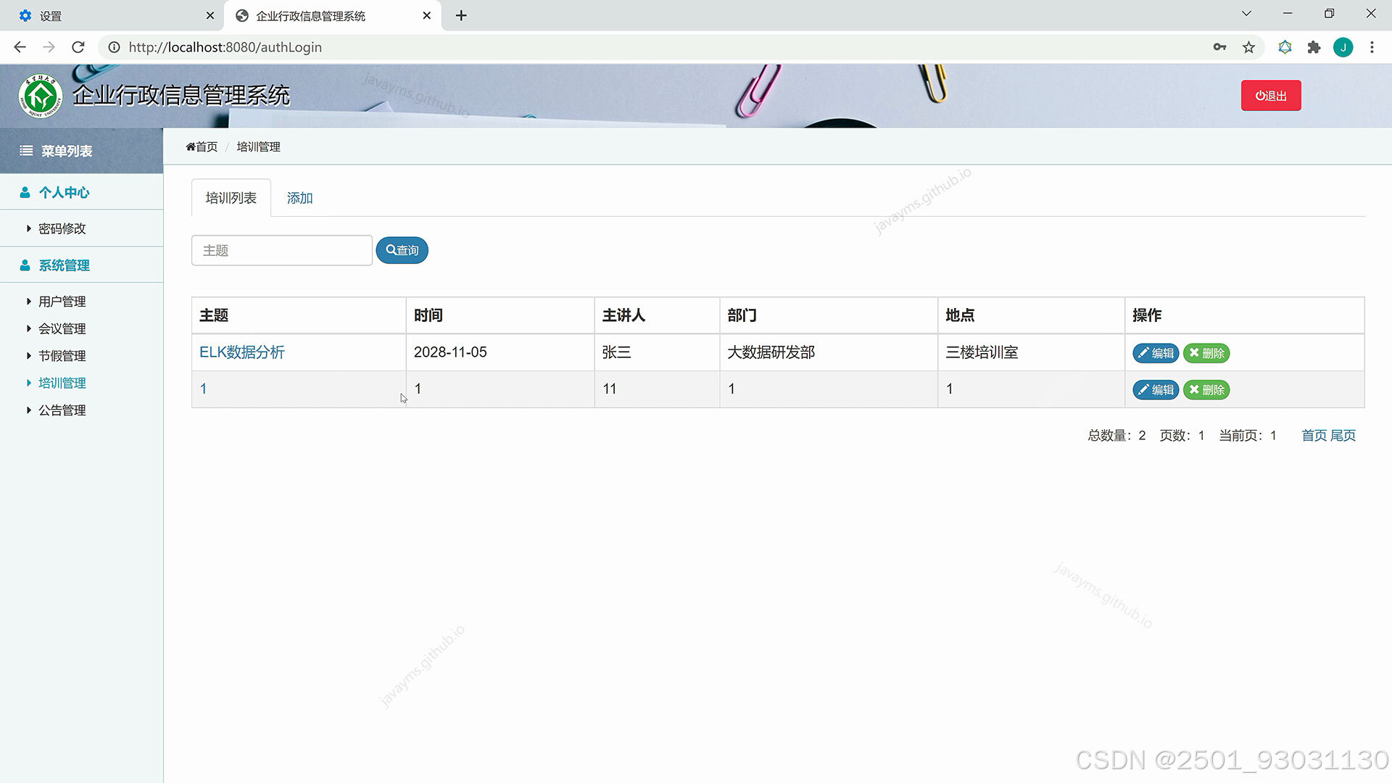Switch to the 添加 tab
The image size is (1392, 783).
pos(299,198)
